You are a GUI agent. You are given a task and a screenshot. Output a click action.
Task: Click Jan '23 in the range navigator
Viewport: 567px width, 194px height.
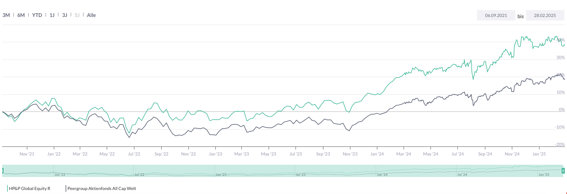click(x=221, y=175)
